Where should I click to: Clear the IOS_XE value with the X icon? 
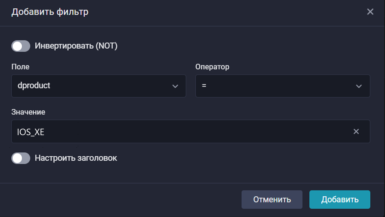tap(356, 132)
